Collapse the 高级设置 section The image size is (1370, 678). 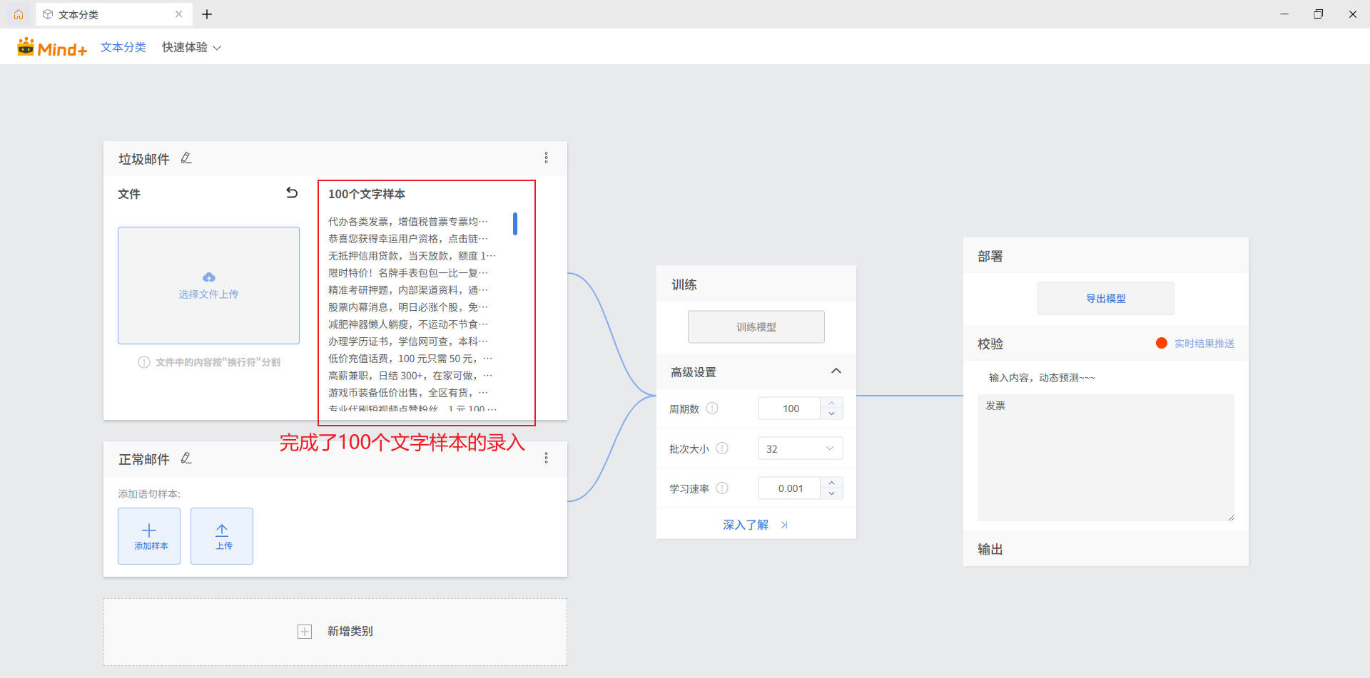(836, 371)
